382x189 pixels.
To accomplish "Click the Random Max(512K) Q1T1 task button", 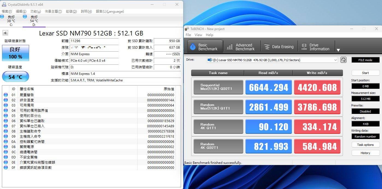I will pyautogui.click(x=218, y=107).
